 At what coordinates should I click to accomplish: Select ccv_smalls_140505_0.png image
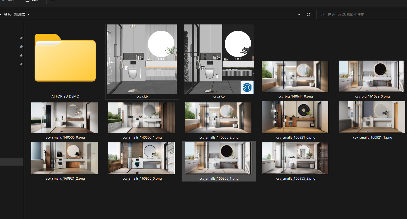[65, 118]
